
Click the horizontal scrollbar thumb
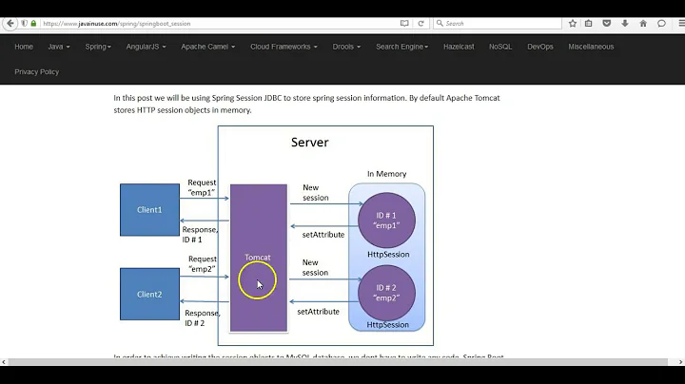pyautogui.click(x=338, y=362)
